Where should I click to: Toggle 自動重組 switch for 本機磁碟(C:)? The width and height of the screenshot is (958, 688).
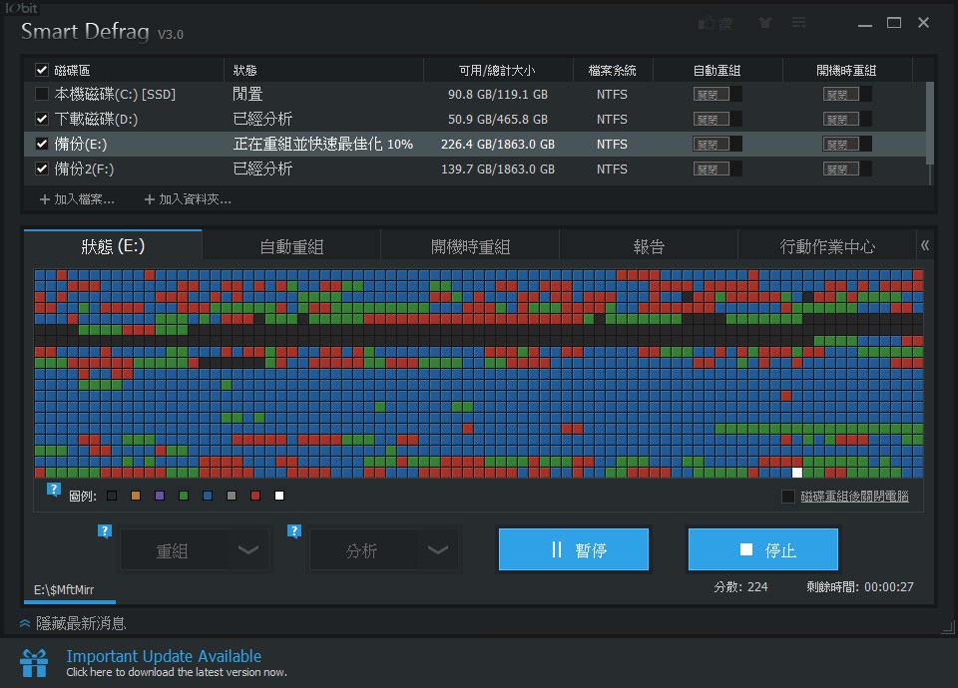718,94
